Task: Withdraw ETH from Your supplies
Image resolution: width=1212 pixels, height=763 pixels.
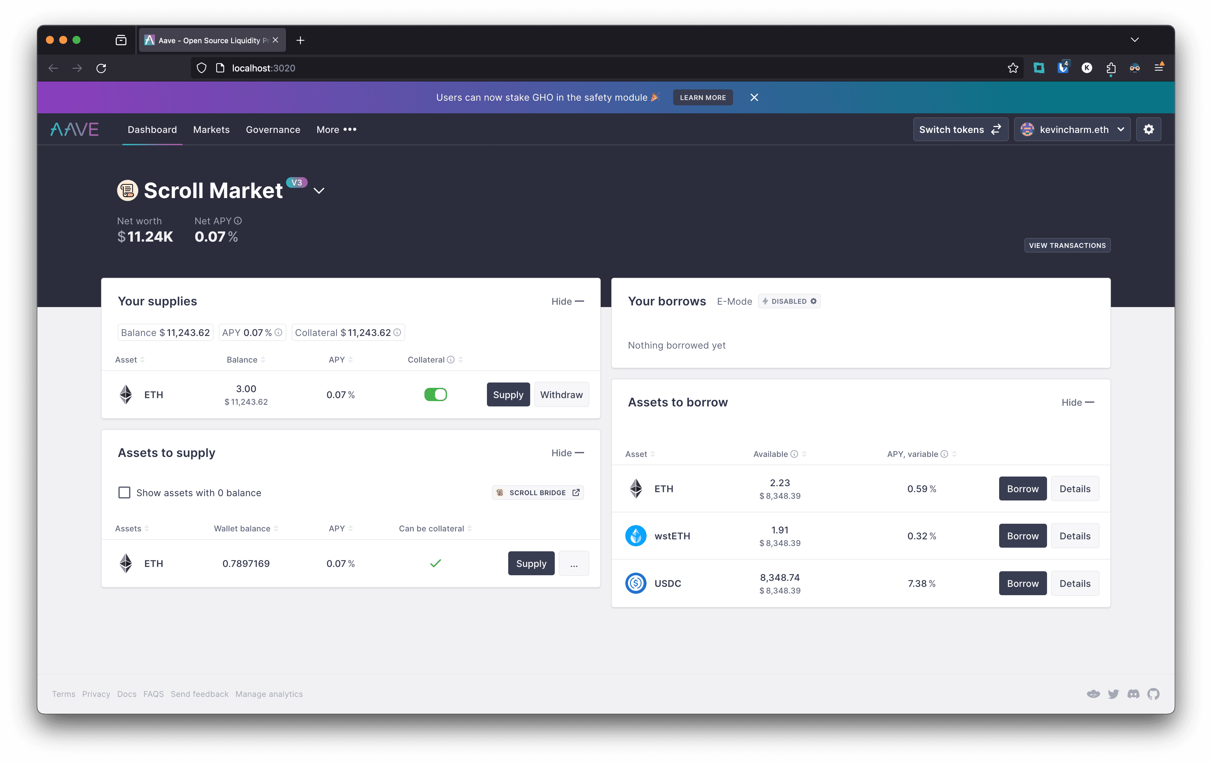Action: click(x=561, y=394)
